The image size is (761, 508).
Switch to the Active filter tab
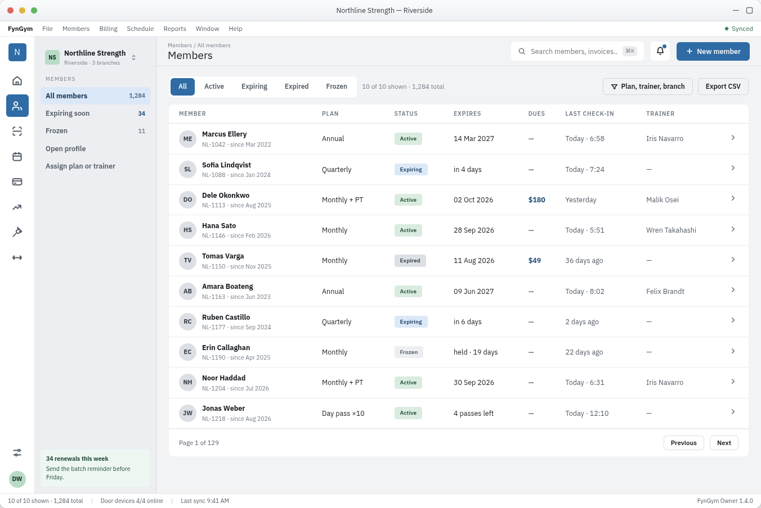point(214,87)
